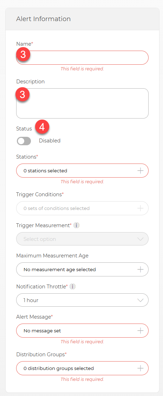
Task: Expand the Trigger Measurement Select option dropdown
Action: click(x=82, y=239)
